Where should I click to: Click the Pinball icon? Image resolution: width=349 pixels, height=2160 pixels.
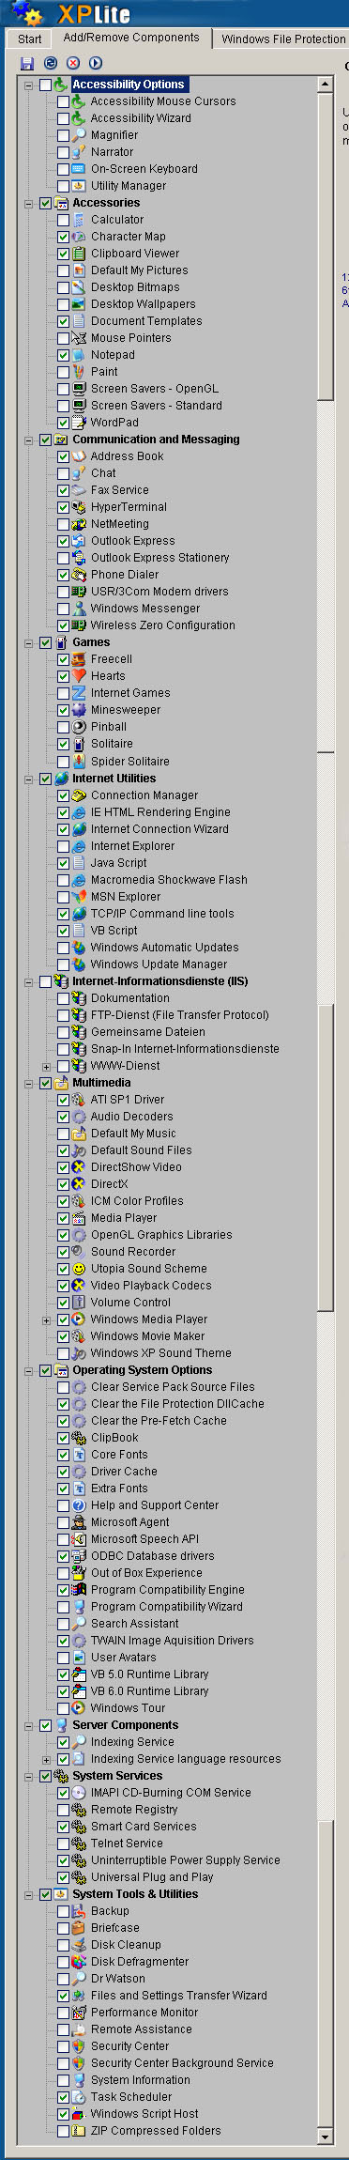coord(80,727)
